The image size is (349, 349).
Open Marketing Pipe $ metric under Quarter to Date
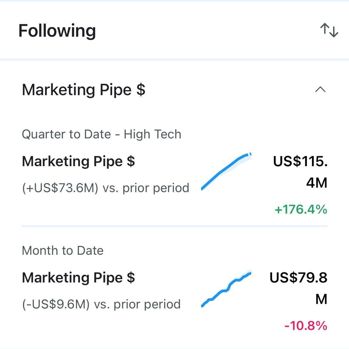[x=78, y=161]
